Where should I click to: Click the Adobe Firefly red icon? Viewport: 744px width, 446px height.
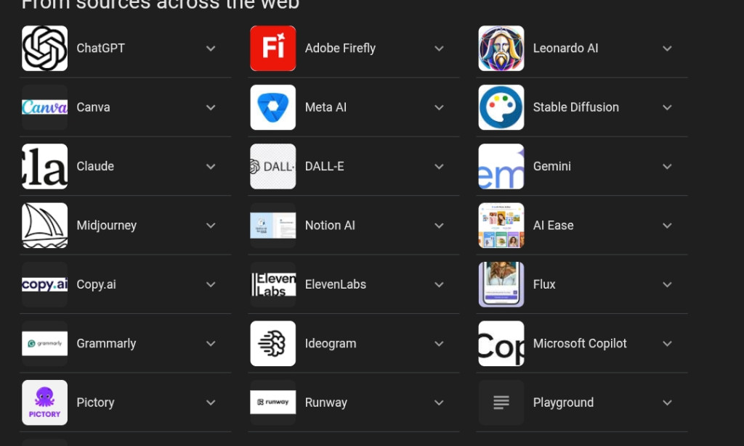pos(273,49)
